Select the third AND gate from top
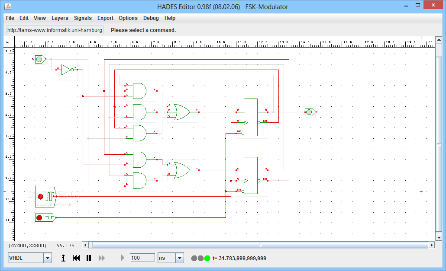This screenshot has height=271, width=446. 139,133
